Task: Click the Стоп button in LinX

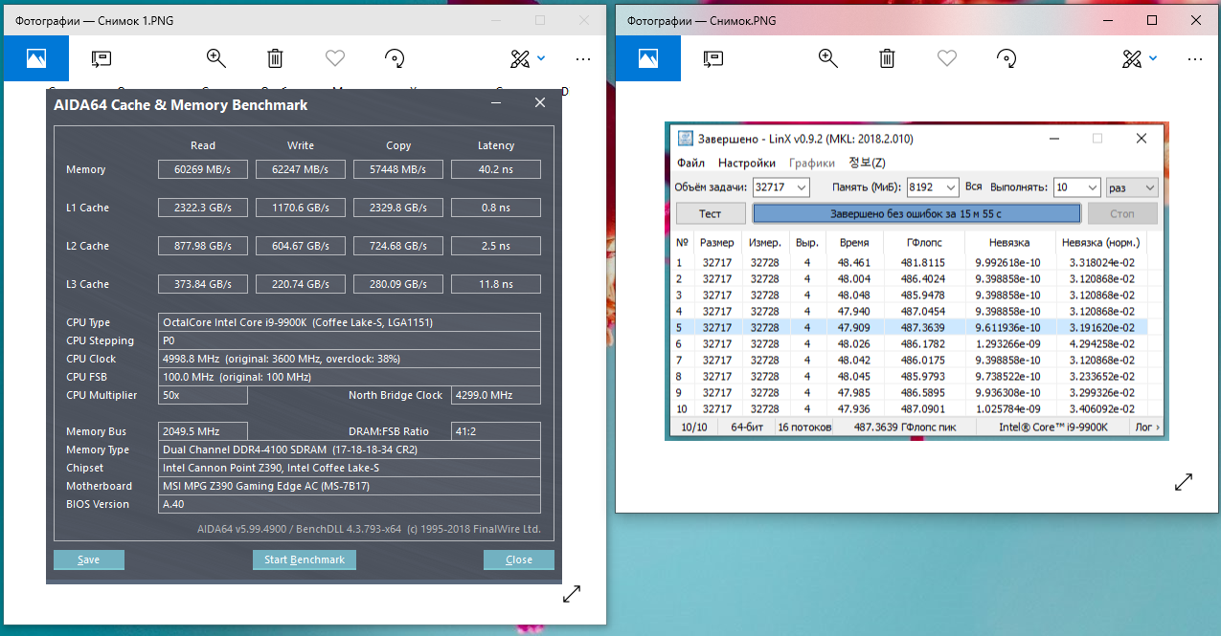Action: (1122, 213)
